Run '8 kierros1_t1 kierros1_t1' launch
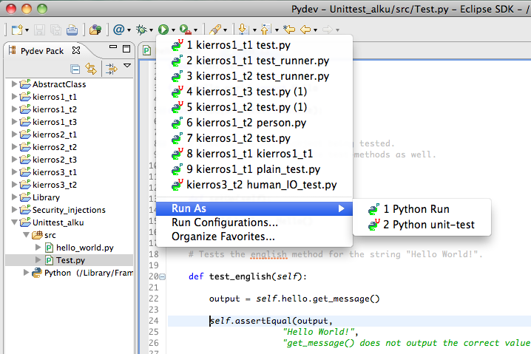 coord(254,154)
